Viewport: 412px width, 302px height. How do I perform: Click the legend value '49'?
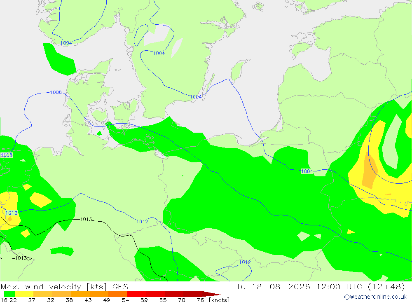(107, 300)
